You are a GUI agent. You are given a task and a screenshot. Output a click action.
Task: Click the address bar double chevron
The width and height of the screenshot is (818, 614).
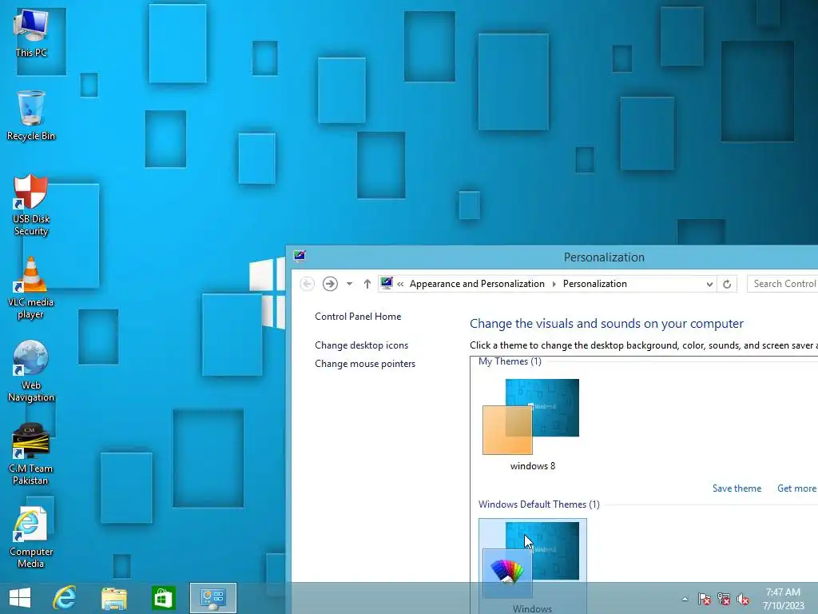[401, 284]
